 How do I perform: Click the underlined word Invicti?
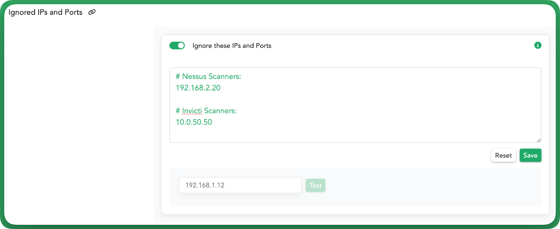192,111
